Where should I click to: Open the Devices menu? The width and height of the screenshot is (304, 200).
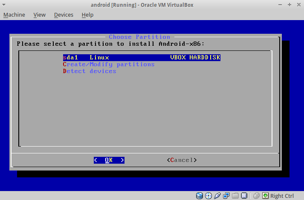click(x=64, y=15)
